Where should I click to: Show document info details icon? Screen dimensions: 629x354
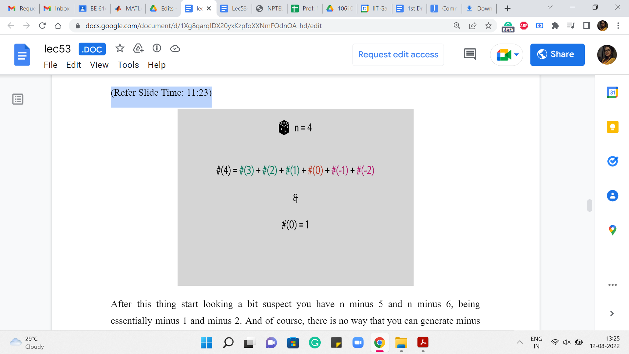click(157, 49)
